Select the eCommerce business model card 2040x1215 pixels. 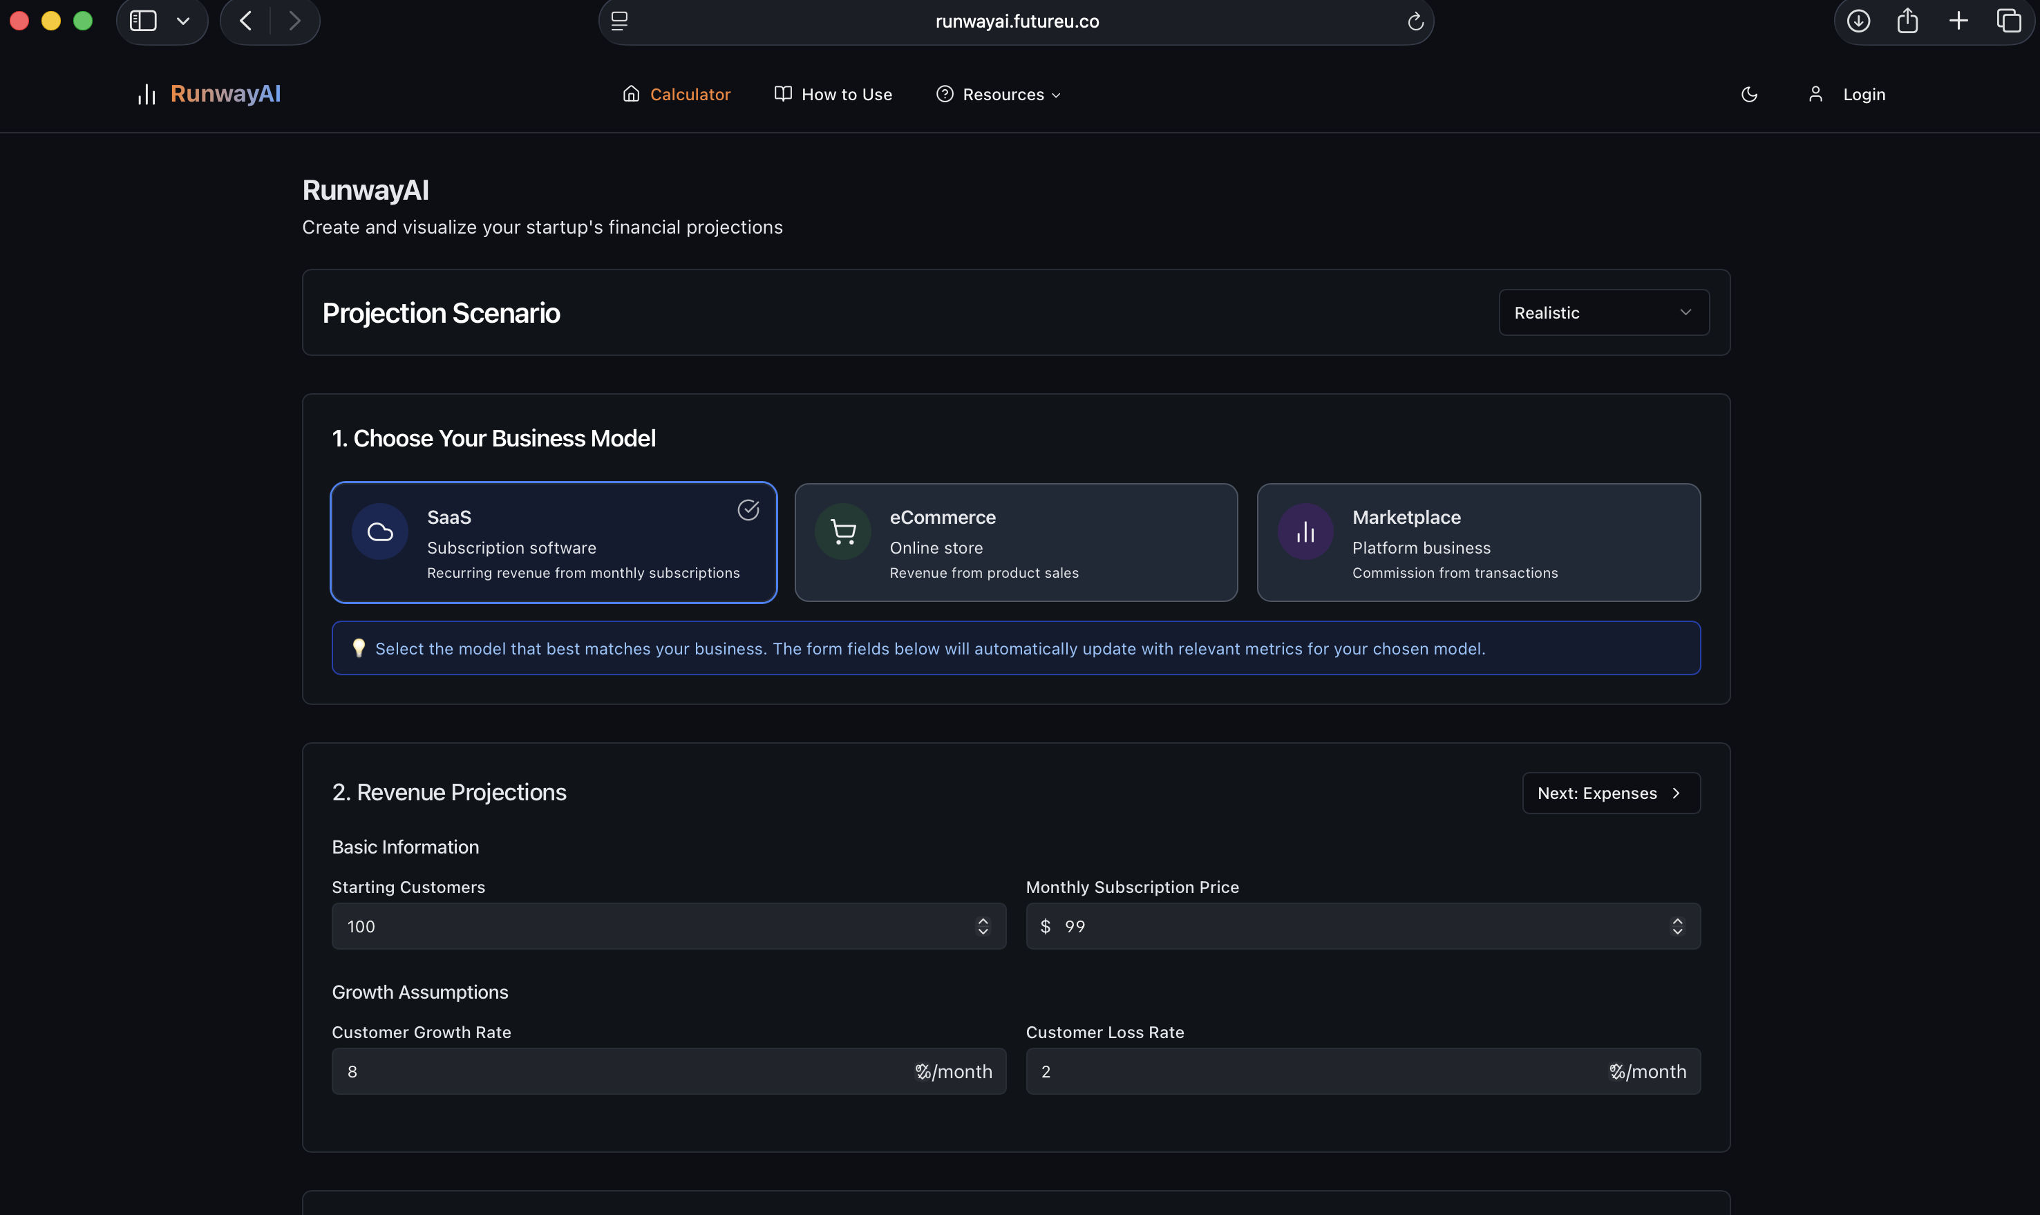click(x=1016, y=542)
